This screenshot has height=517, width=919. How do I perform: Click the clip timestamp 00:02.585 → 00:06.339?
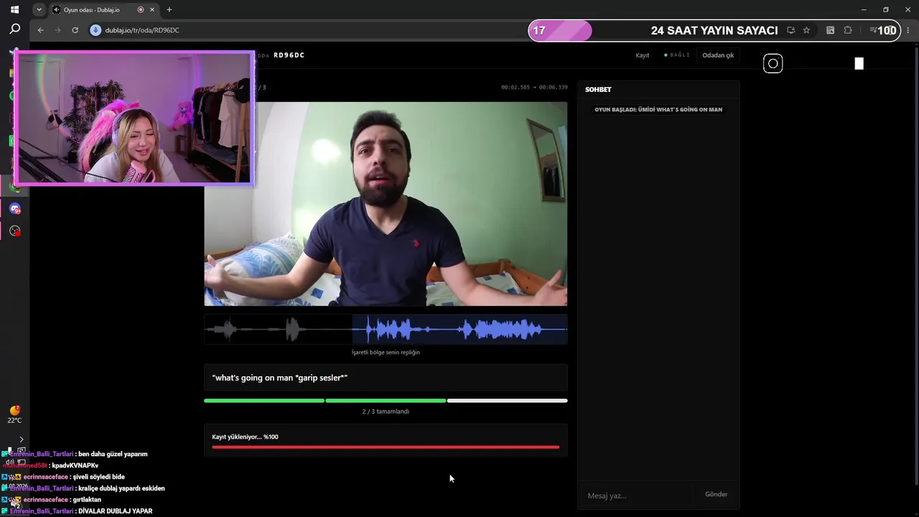[x=534, y=88]
